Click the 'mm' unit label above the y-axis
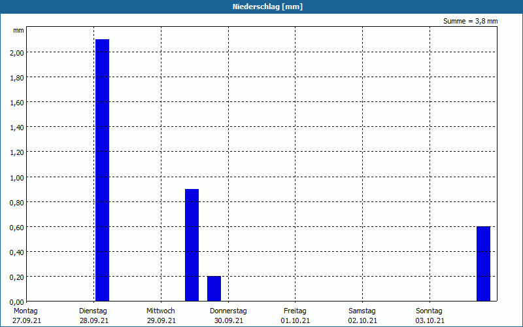The height and width of the screenshot is (327, 523). [x=18, y=30]
